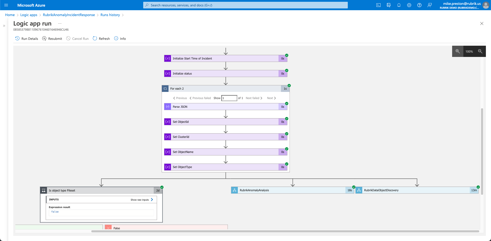The width and height of the screenshot is (491, 241).
Task: Click the Initialize Start Time variable icon
Action: 168,58
